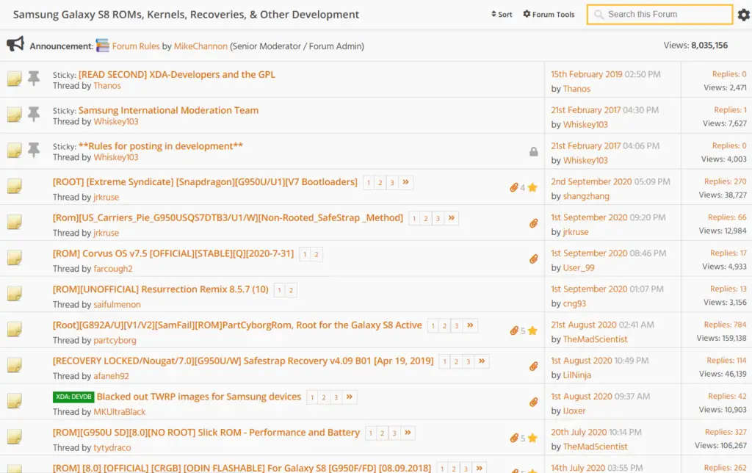Show more pages of Extreme Syndicate thread
Image resolution: width=752 pixels, height=473 pixels.
[405, 182]
